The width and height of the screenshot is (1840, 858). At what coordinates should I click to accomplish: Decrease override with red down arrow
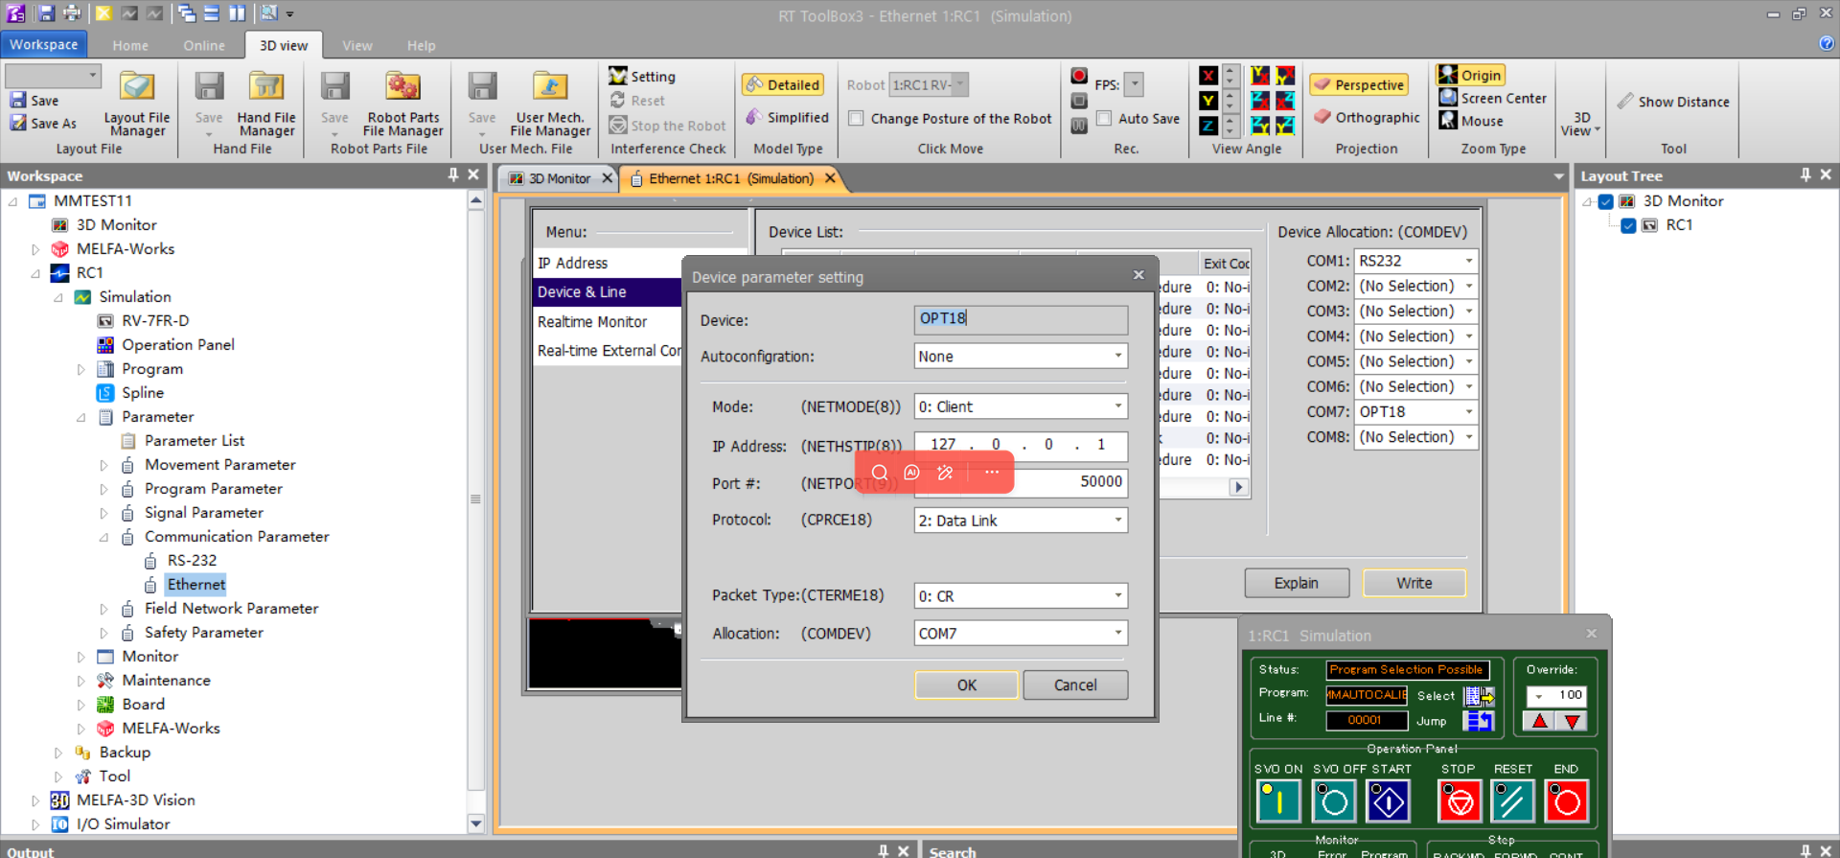tap(1572, 721)
